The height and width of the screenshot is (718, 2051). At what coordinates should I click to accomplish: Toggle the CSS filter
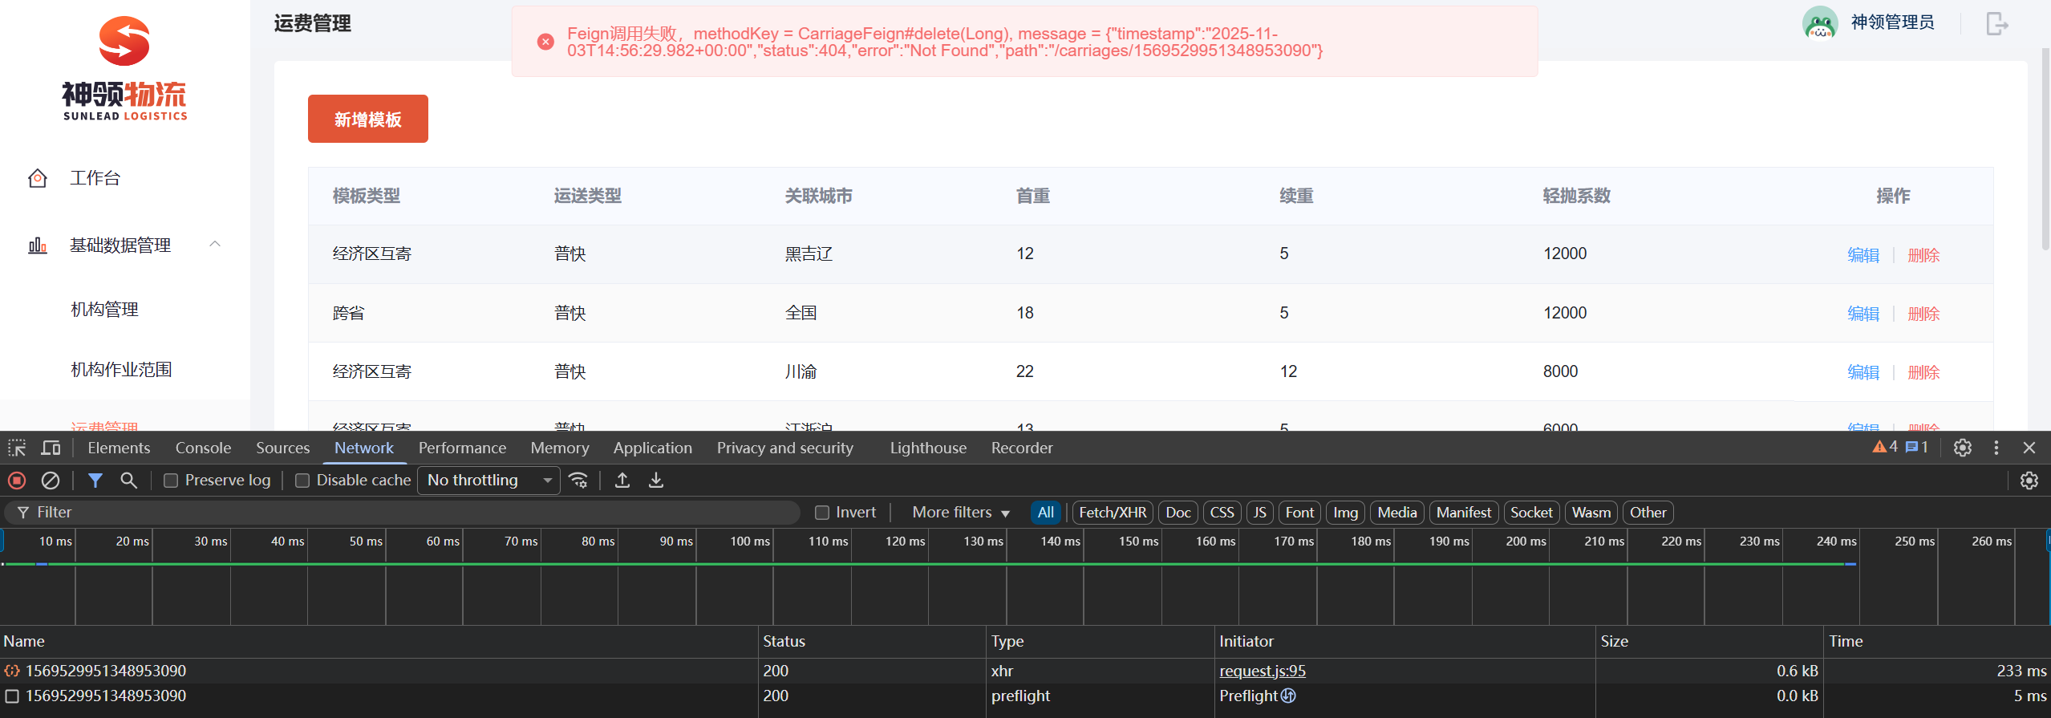pos(1222,513)
